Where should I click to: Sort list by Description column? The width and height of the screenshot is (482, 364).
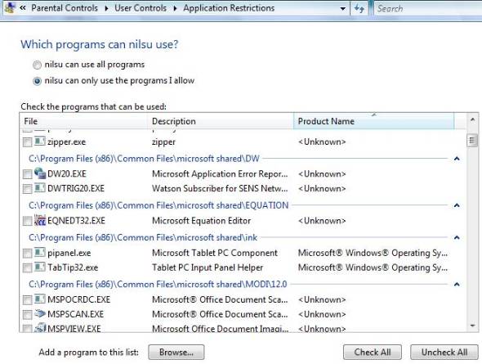[221, 121]
